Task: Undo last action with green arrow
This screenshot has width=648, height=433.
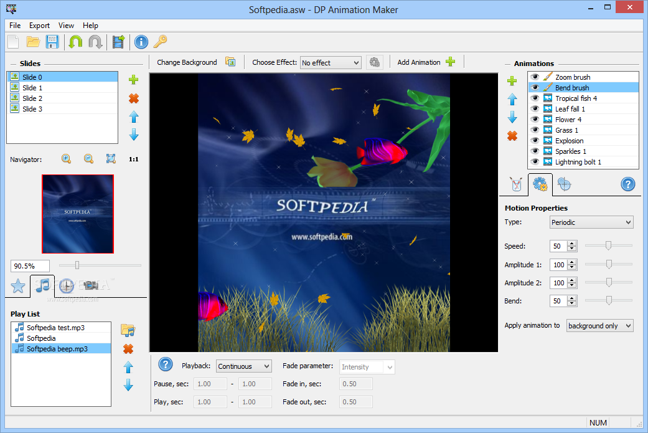Action: pos(75,42)
